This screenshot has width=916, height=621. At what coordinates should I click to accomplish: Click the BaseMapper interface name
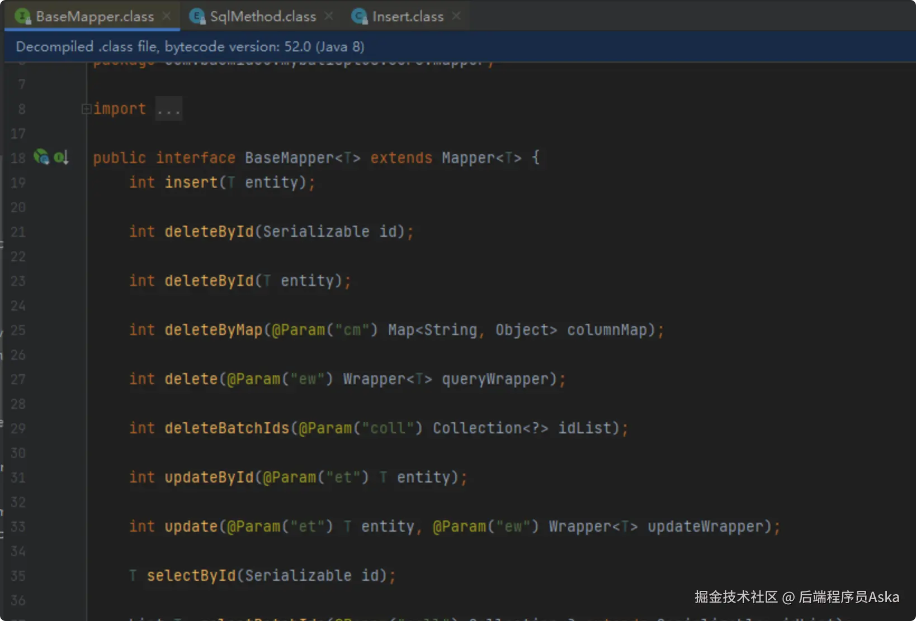[x=290, y=158]
